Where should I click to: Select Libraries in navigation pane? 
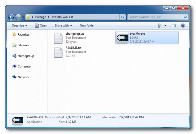click(23, 45)
